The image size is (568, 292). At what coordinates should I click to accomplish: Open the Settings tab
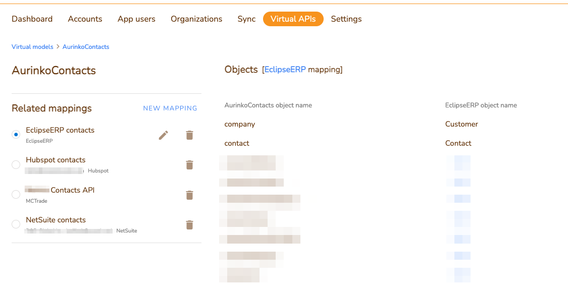(x=346, y=19)
